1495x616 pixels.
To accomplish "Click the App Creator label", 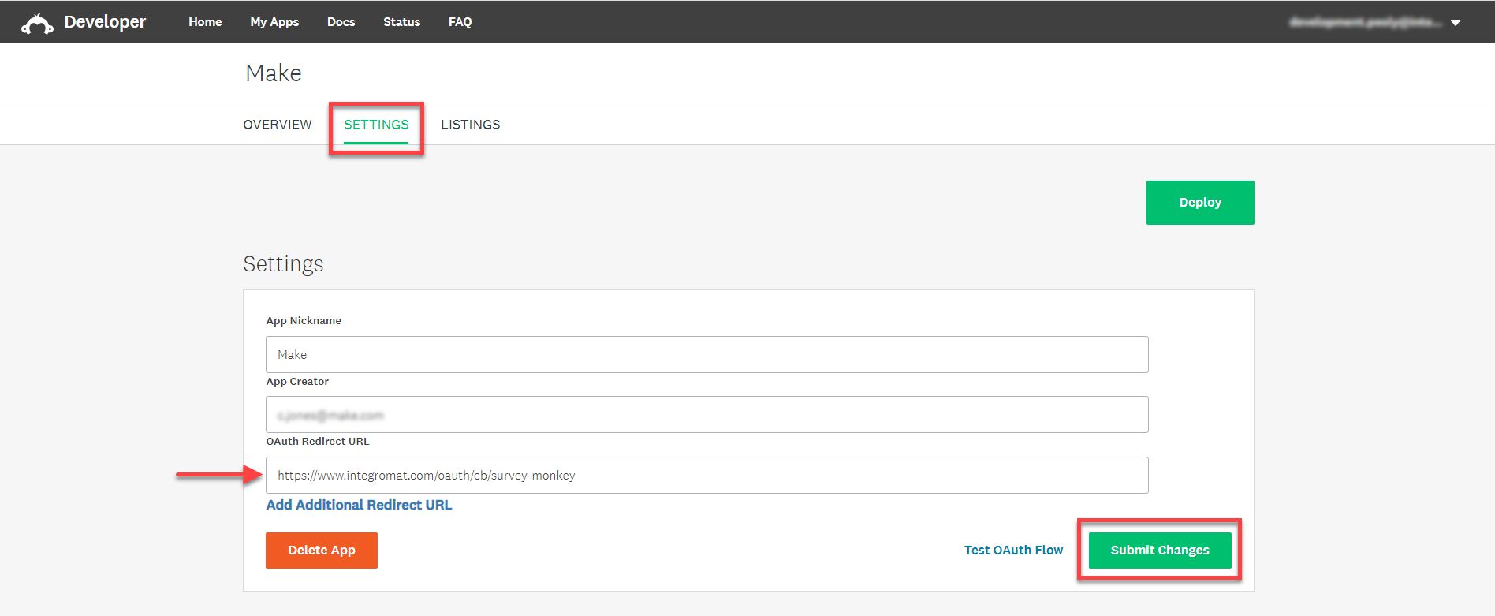I will [x=297, y=382].
